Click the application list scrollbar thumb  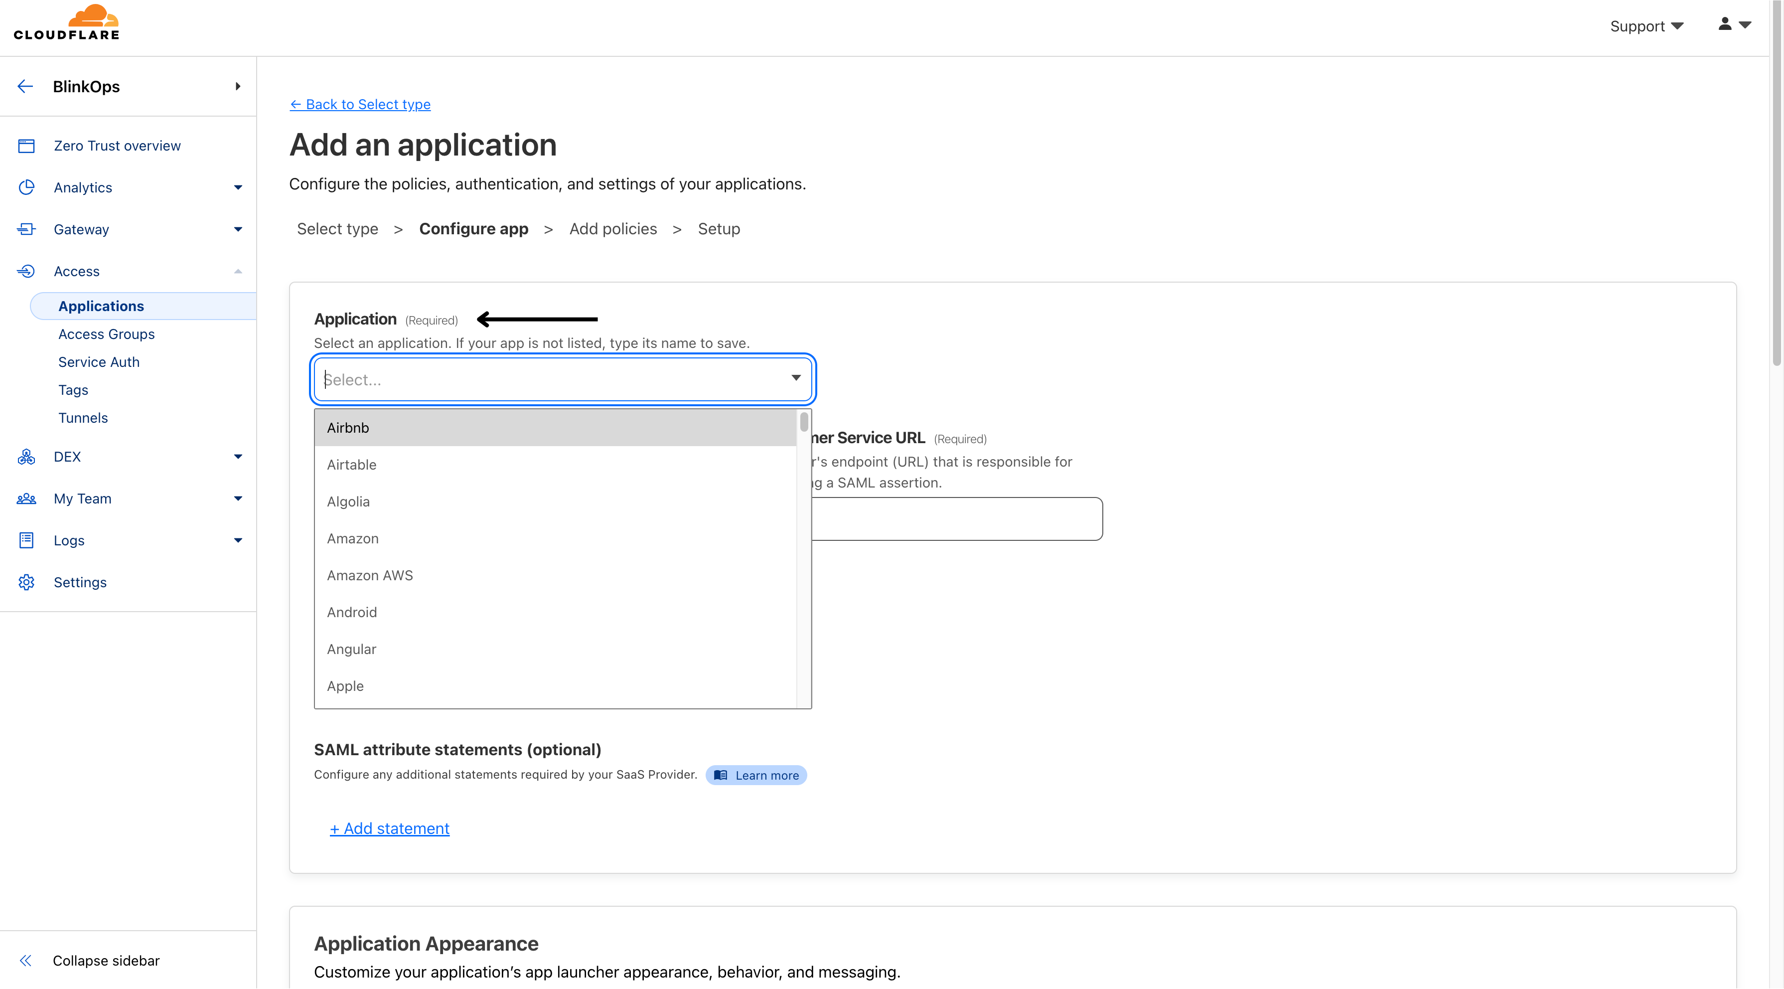pos(804,422)
